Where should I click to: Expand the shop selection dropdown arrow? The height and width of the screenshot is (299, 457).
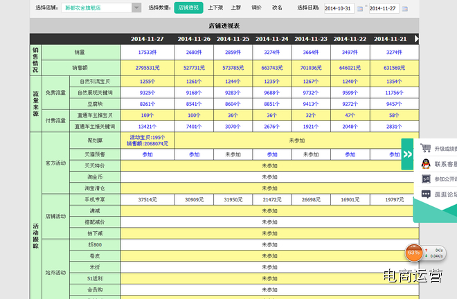pos(136,8)
